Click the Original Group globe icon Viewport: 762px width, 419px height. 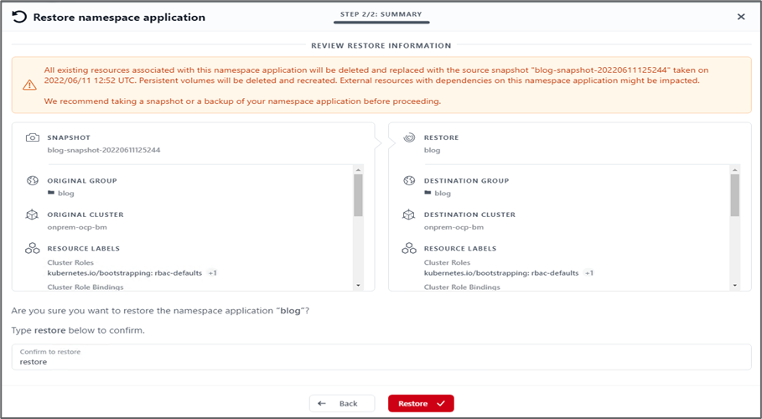point(33,181)
